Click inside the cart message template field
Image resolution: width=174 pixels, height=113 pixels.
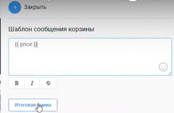click(90, 57)
